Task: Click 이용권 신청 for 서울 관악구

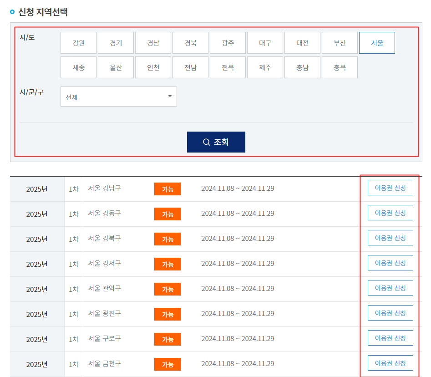Action: click(x=390, y=288)
